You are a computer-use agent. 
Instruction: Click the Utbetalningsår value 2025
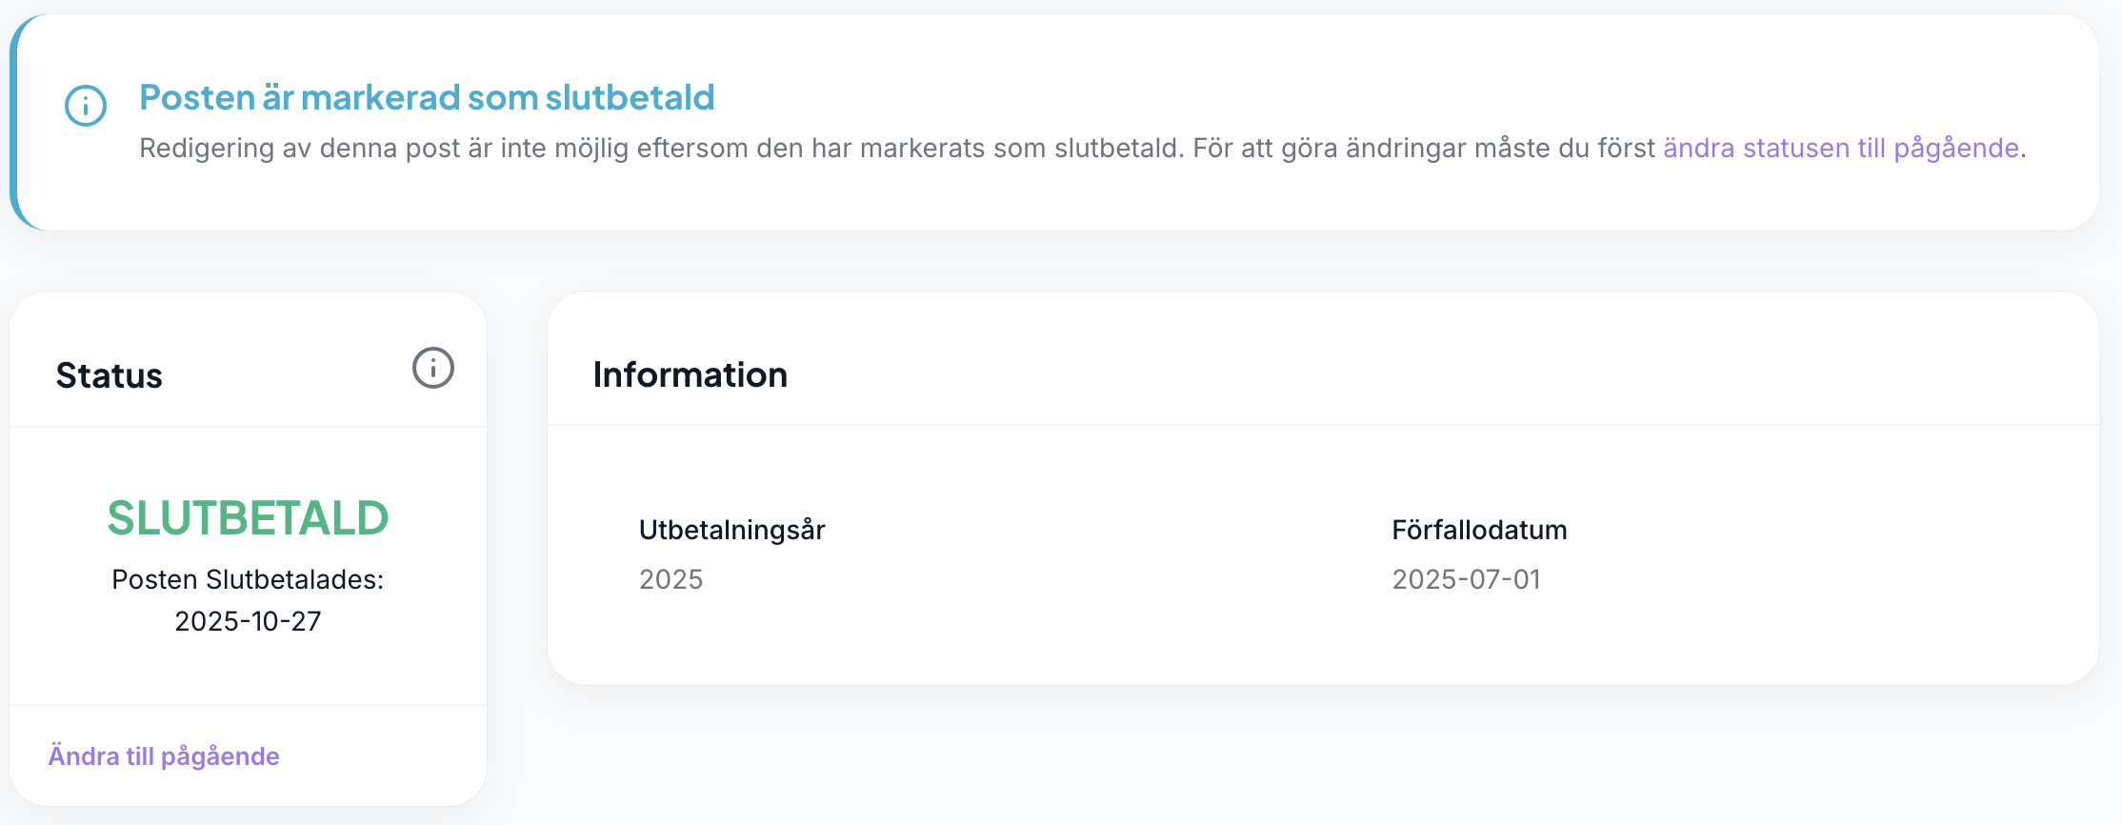(671, 579)
